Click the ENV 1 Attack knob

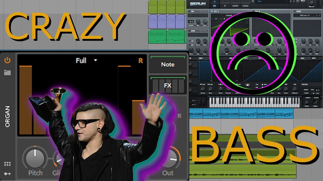[203, 88]
